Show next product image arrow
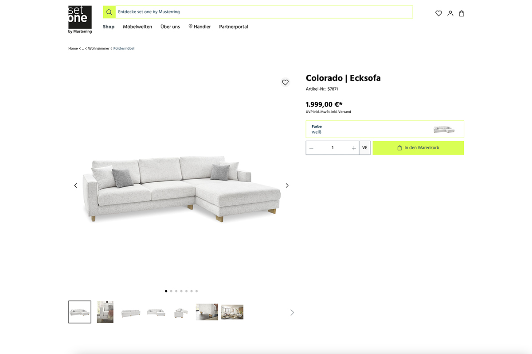The image size is (532, 354). click(x=287, y=185)
